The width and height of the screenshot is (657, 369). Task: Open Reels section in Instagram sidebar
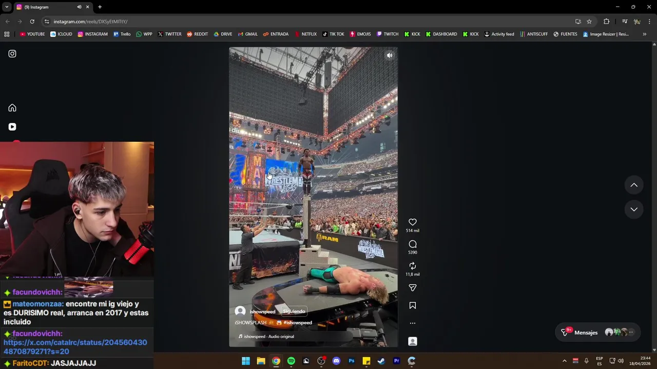click(x=12, y=127)
